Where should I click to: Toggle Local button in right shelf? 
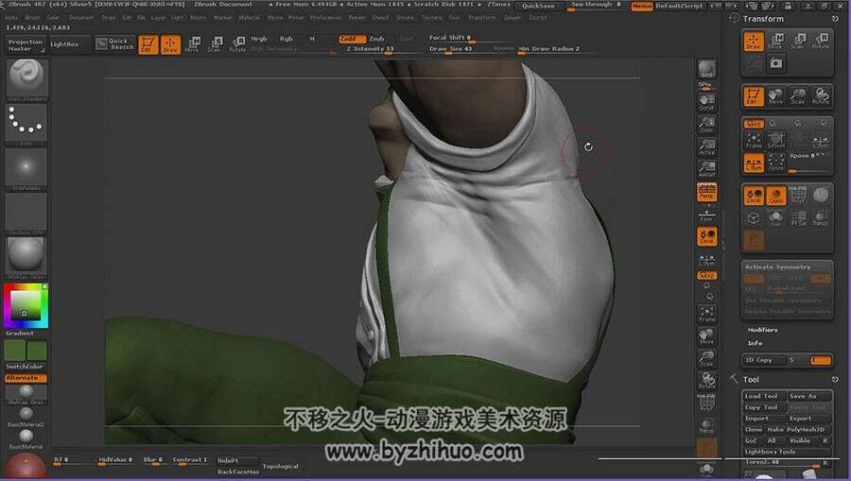tap(706, 237)
